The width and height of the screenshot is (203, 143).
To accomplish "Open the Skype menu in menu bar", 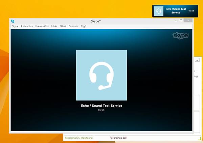I will point(15,26).
